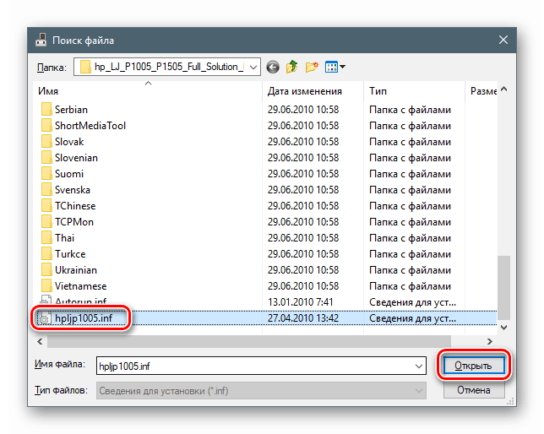Click the vertical scrollbar thumb
Screen dimensions: 544x434
[x=504, y=288]
